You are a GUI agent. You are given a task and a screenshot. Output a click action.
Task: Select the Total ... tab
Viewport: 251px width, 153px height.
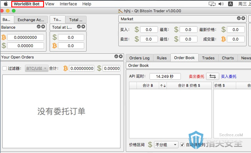(76, 20)
